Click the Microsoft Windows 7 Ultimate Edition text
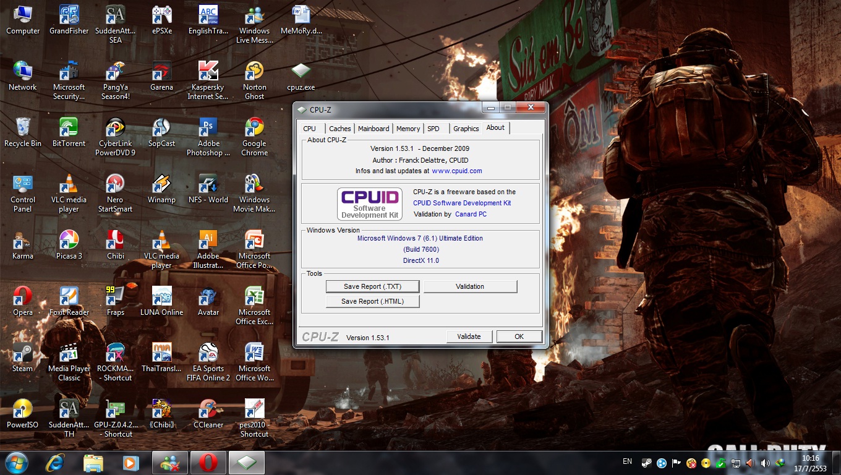Viewport: 841px width, 475px height. pos(420,238)
